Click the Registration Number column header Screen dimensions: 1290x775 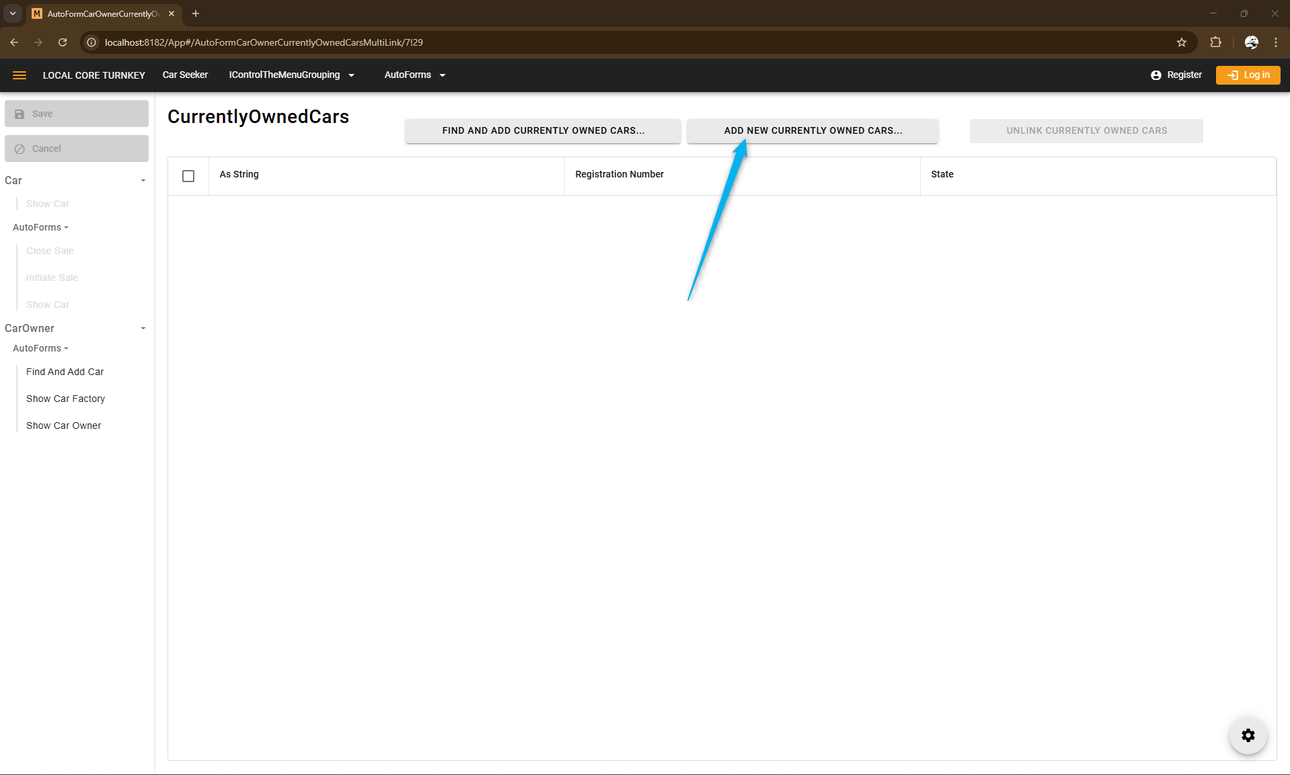click(619, 174)
